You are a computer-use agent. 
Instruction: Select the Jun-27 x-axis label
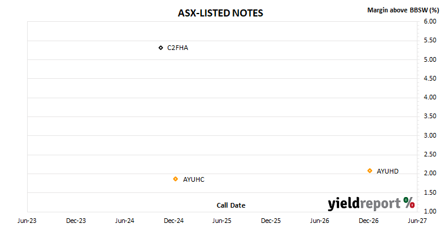417,221
